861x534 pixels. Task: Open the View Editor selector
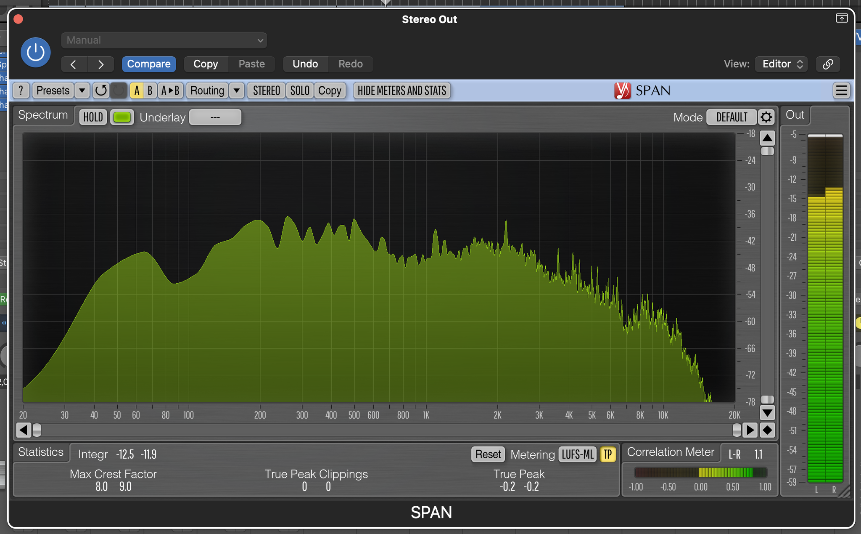[x=781, y=64]
